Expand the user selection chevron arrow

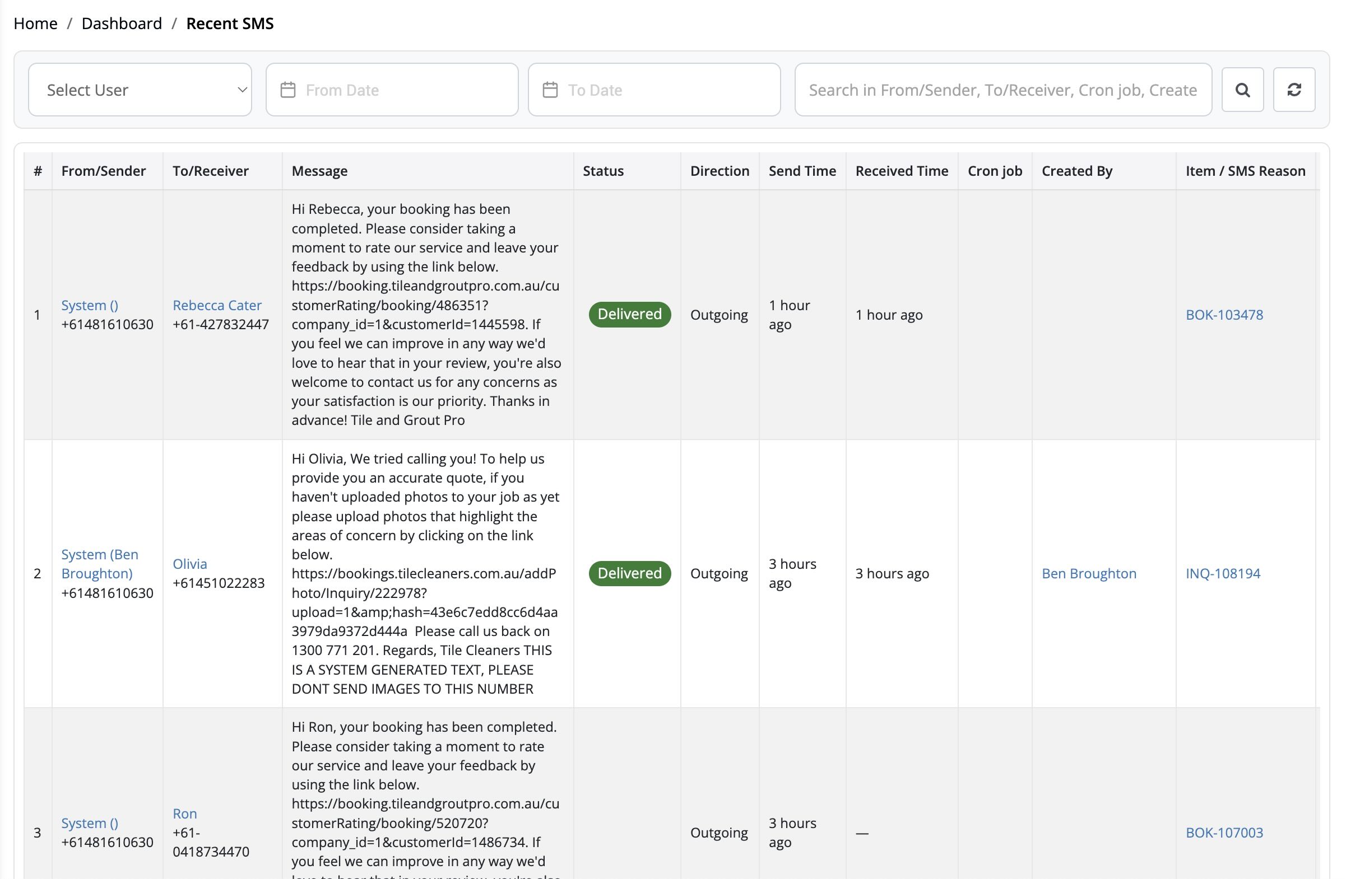(240, 89)
